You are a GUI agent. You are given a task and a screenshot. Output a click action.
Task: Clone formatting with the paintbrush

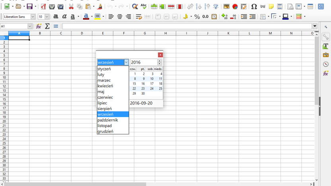click(100, 6)
